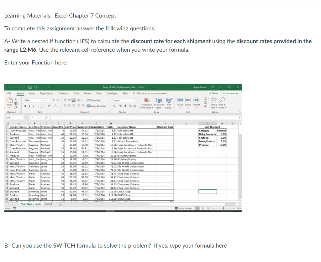Toggle the AutoSave switch
The image size is (321, 262).
[22, 87]
